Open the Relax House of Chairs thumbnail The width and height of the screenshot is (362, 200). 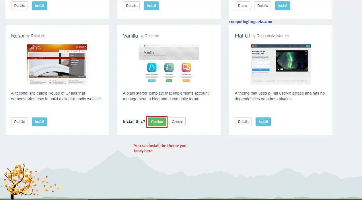[57, 64]
